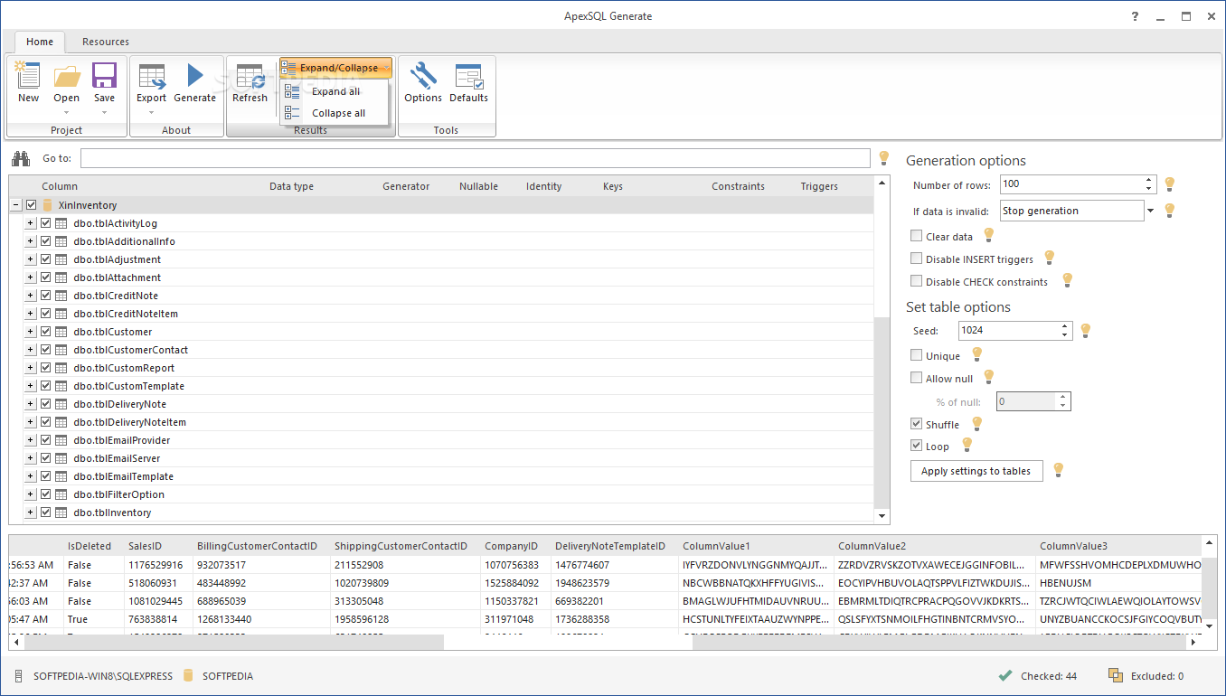The image size is (1226, 696).
Task: Start data generation with the Generate icon
Action: pyautogui.click(x=194, y=75)
